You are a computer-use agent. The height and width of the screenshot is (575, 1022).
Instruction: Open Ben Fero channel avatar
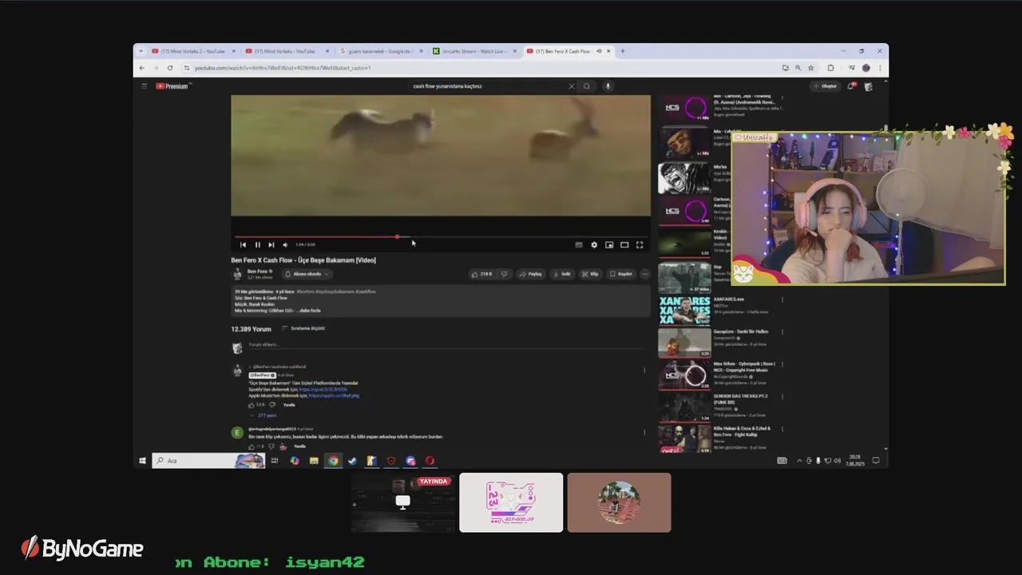click(237, 274)
